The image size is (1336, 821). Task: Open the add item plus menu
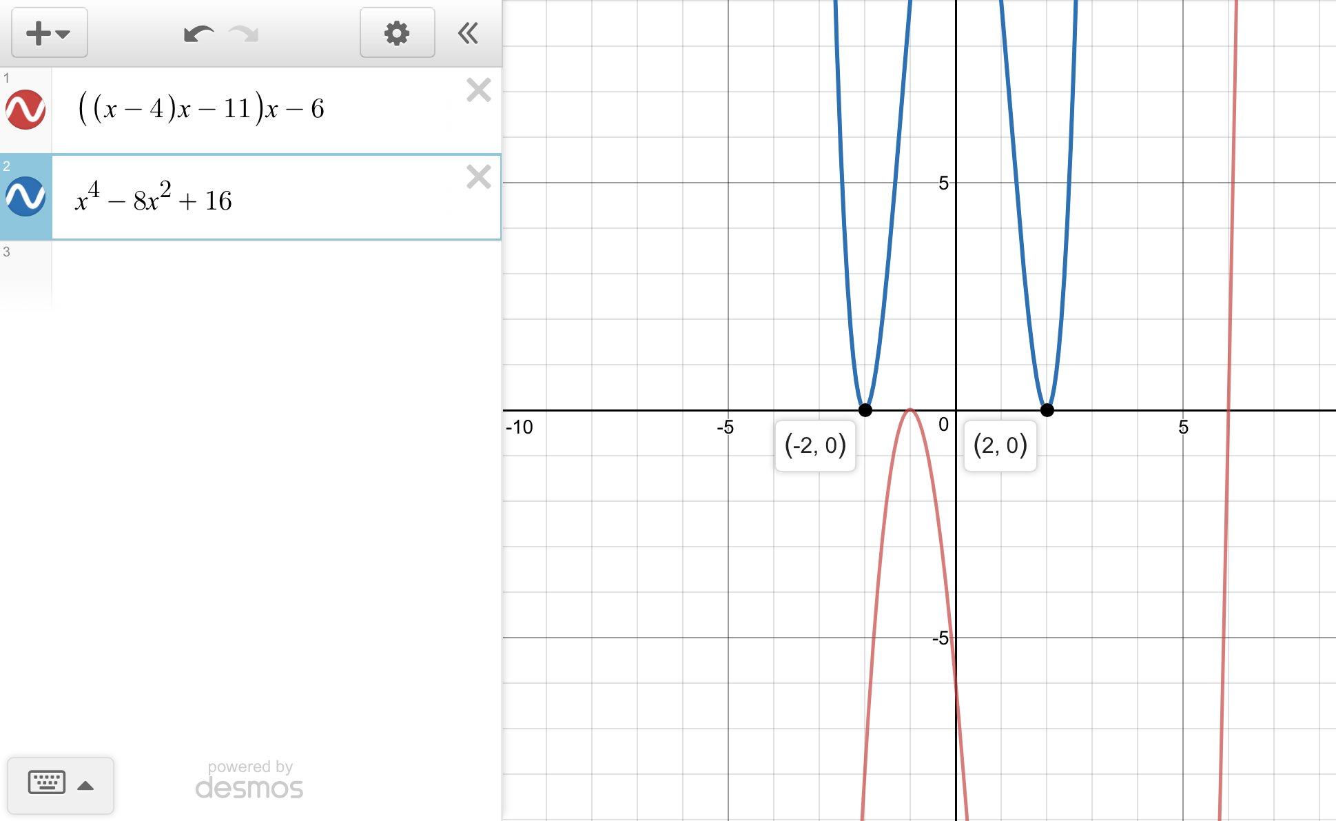48,33
